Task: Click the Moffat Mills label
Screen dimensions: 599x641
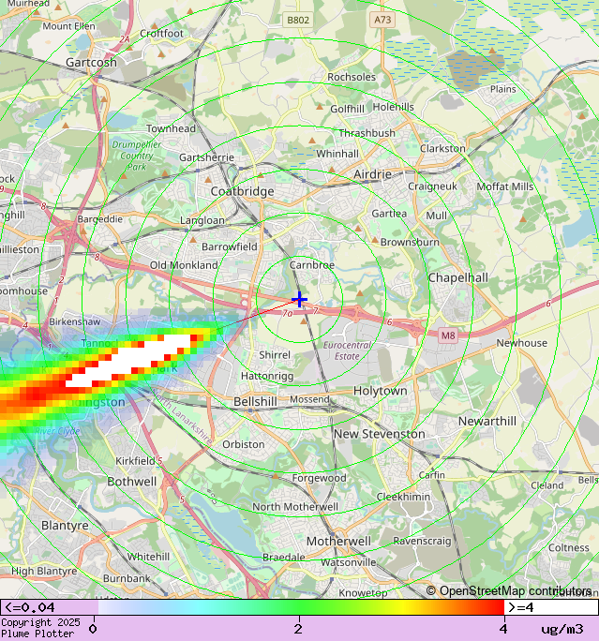Action: click(x=505, y=186)
